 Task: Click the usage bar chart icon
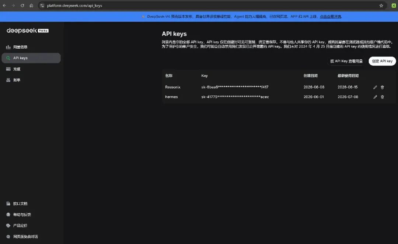click(x=8, y=47)
